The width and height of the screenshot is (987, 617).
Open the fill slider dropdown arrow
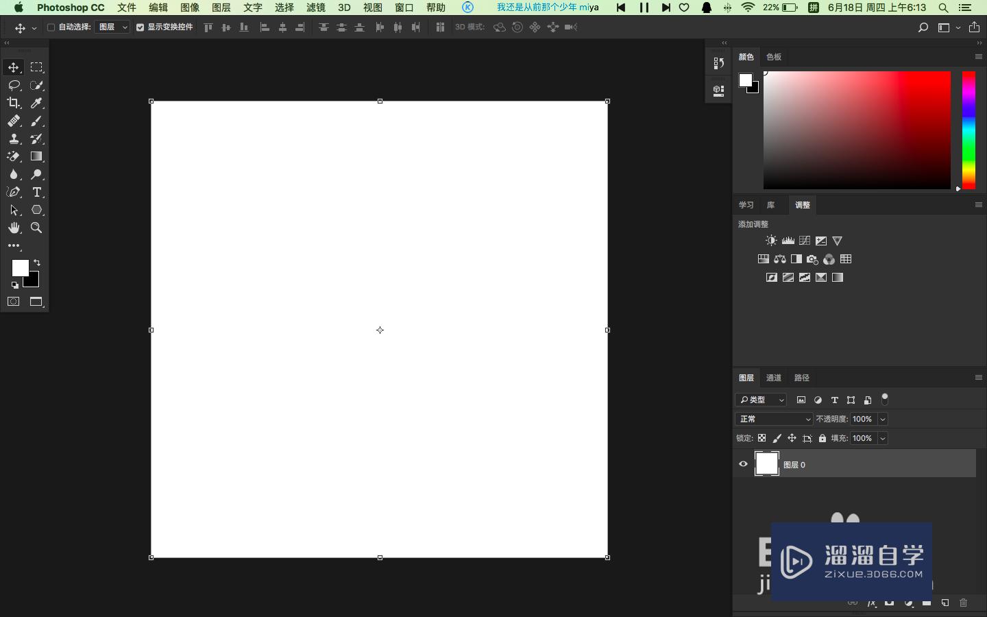click(x=883, y=438)
